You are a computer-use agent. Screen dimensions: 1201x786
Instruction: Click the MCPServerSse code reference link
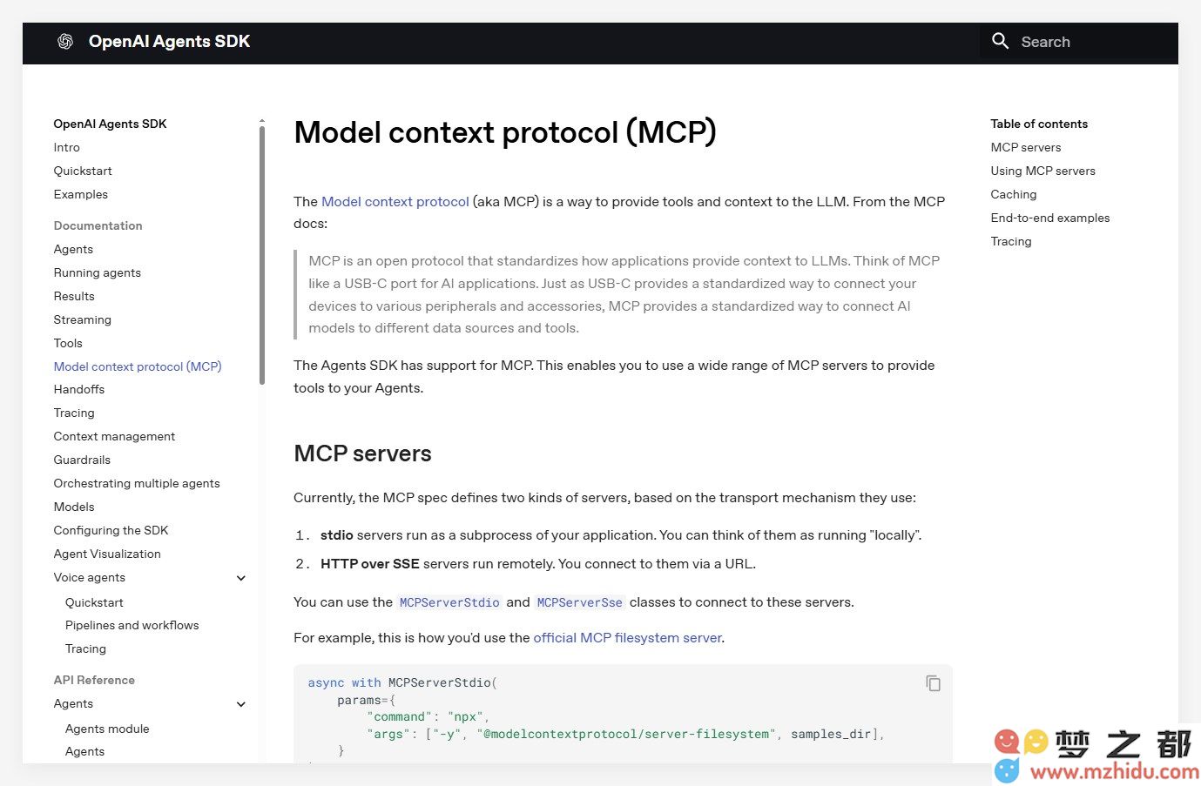click(x=580, y=602)
